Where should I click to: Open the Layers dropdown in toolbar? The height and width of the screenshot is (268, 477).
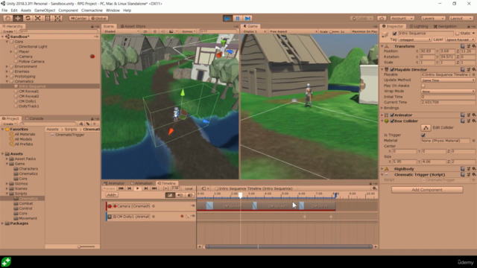click(433, 19)
